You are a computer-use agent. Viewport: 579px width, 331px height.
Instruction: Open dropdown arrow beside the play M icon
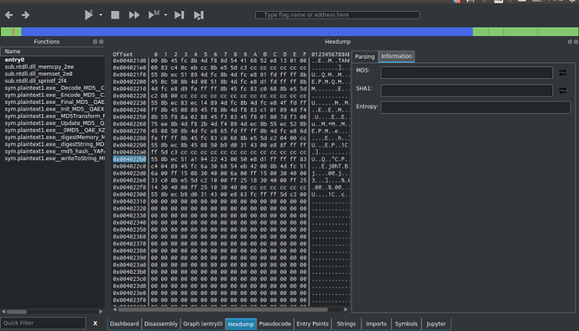click(165, 15)
